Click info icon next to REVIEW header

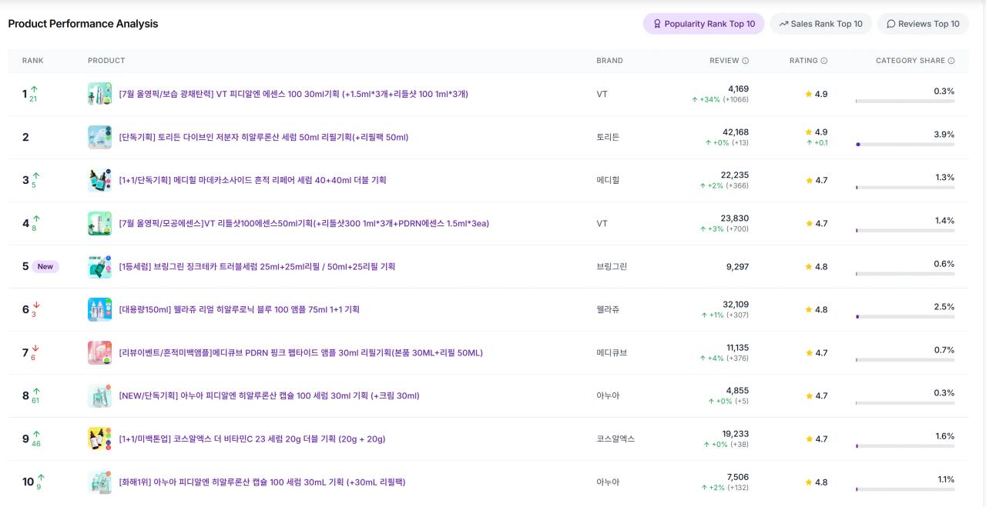745,61
